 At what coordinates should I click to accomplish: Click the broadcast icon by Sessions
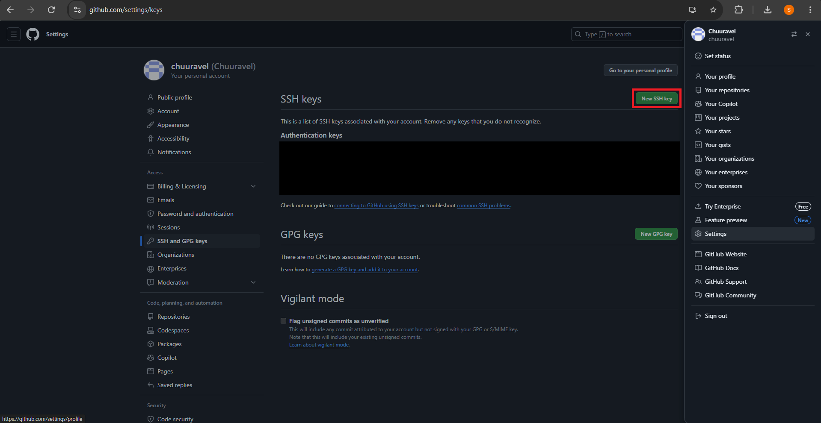(151, 227)
